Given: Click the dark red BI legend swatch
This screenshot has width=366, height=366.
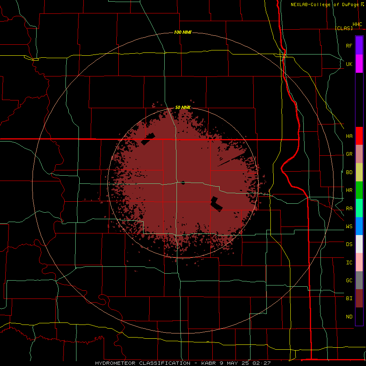Looking at the screenshot, I should pyautogui.click(x=359, y=298).
